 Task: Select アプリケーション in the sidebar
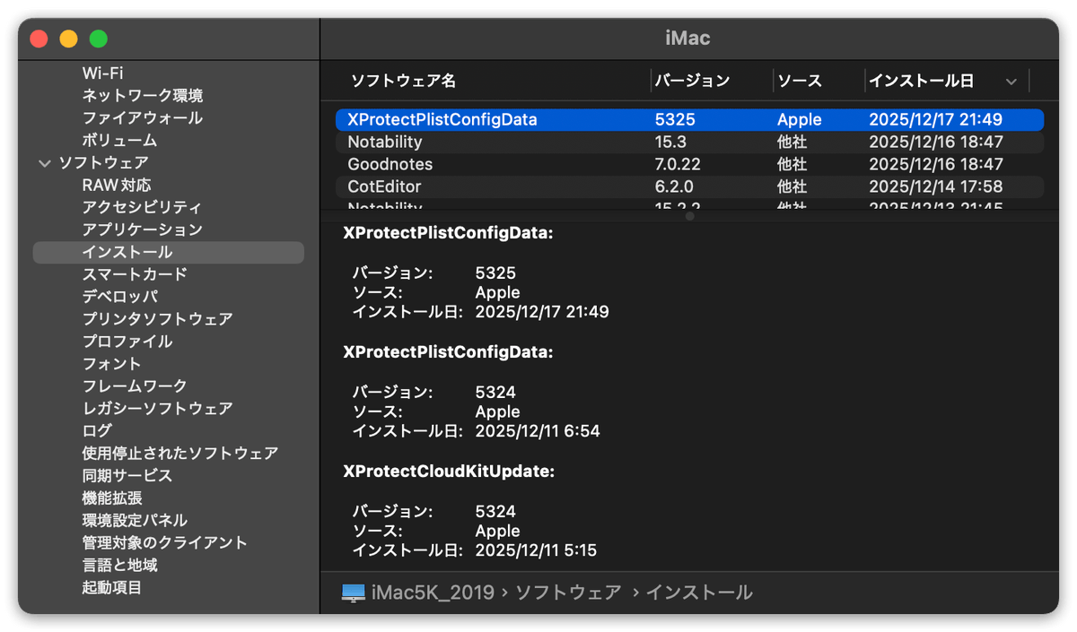point(142,230)
